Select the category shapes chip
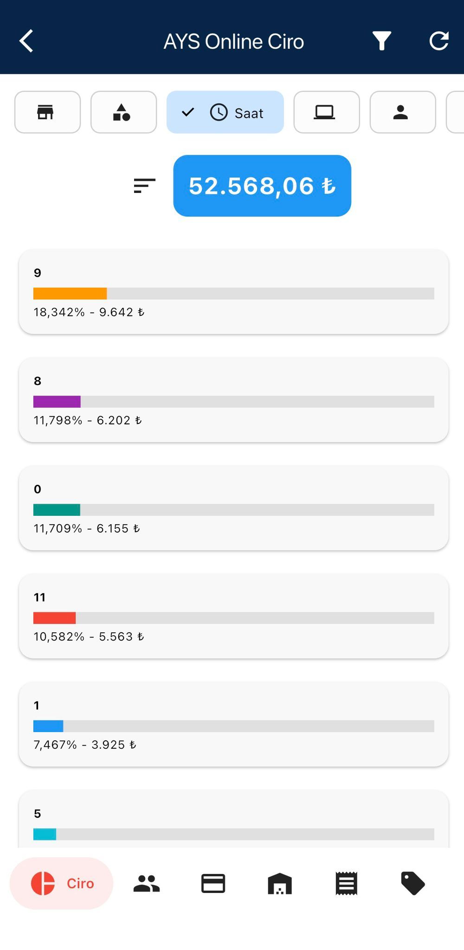The width and height of the screenshot is (464, 950). 123,112
